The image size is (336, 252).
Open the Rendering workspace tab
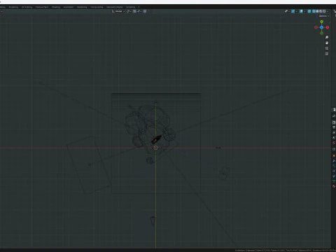[x=82, y=7]
